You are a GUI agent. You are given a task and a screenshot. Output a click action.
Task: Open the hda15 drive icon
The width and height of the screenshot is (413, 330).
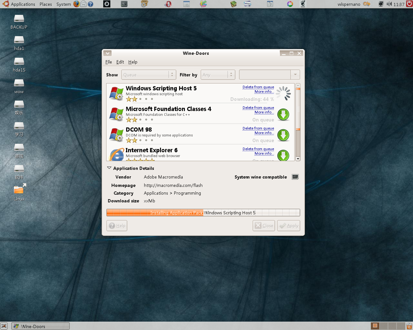coord(19,65)
